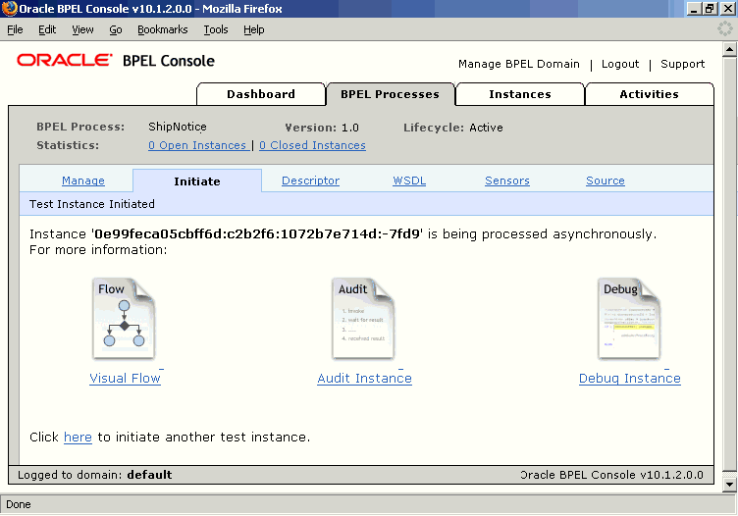
Task: Click the footer 'Oracle BPEL Console v10.1.2.0.0' text
Action: tap(611, 475)
